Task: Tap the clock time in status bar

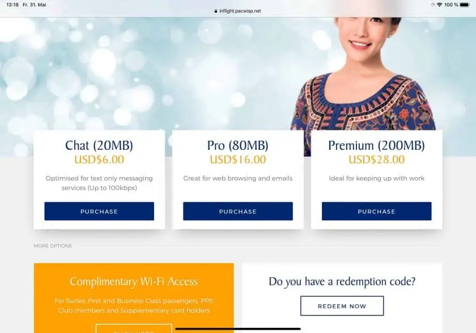Action: point(12,5)
